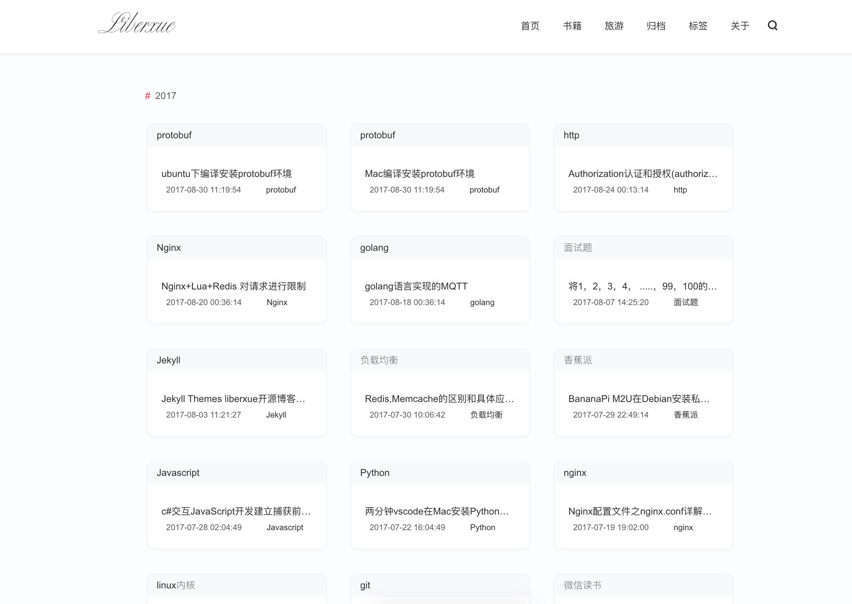
Task: Click the Javascript tag under c#交互 post
Action: pyautogui.click(x=285, y=527)
